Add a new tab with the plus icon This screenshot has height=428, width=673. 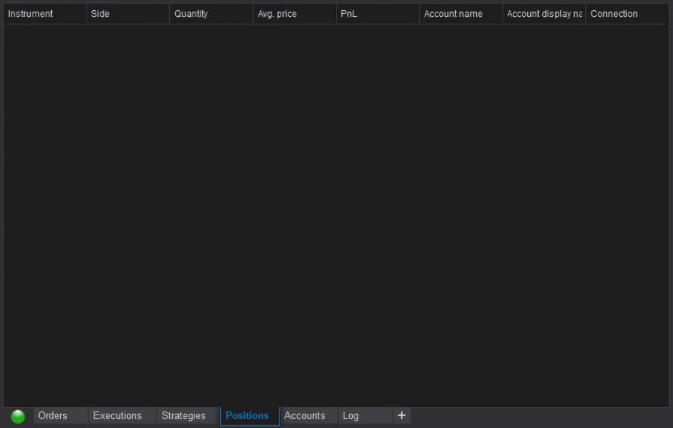coord(402,415)
